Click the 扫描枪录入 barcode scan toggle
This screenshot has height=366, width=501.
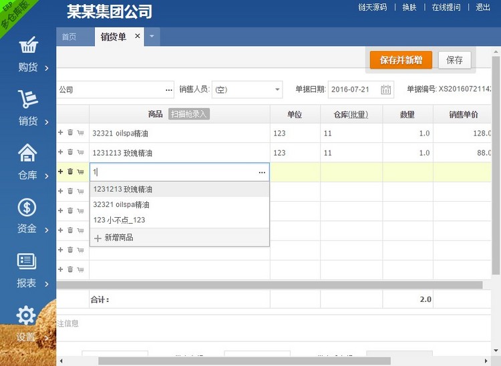point(189,114)
